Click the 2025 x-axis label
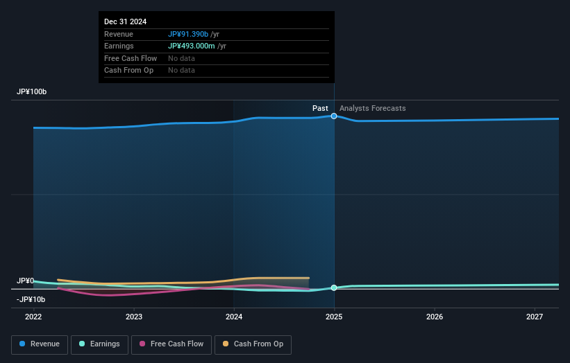 pyautogui.click(x=334, y=317)
